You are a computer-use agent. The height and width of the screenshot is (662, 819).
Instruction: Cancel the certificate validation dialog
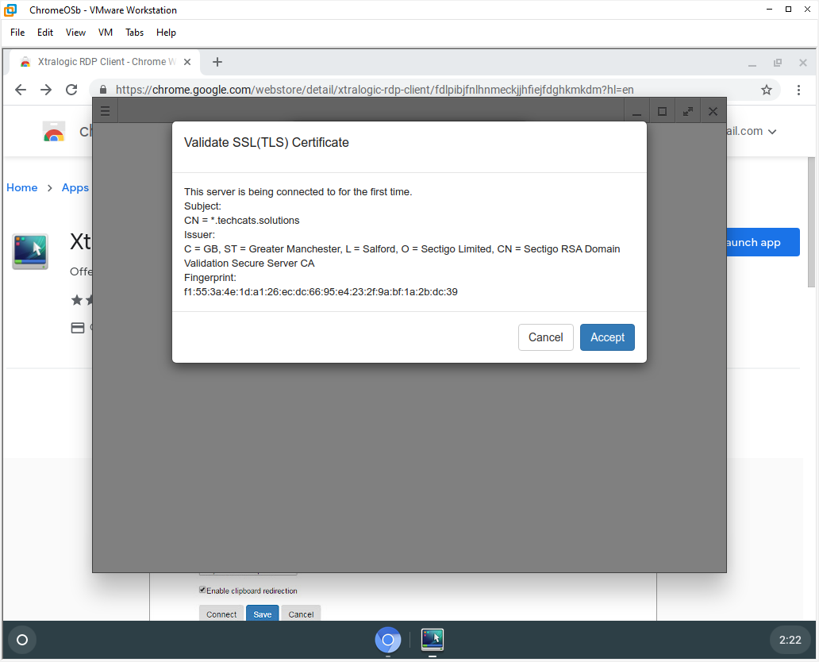point(545,337)
